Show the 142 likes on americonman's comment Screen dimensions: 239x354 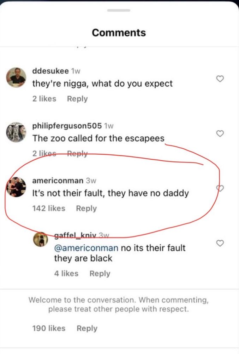(49, 209)
